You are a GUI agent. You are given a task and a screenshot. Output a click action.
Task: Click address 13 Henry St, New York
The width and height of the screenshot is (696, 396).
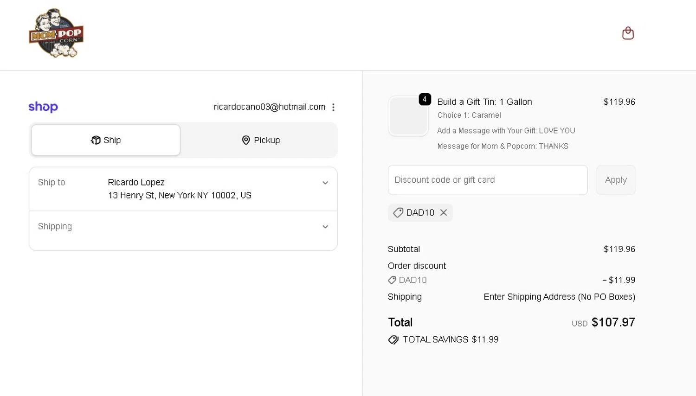click(x=180, y=195)
